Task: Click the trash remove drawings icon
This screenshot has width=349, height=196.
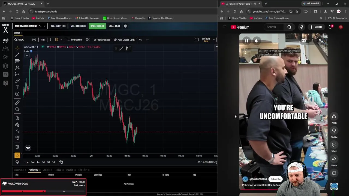Action: point(17,147)
